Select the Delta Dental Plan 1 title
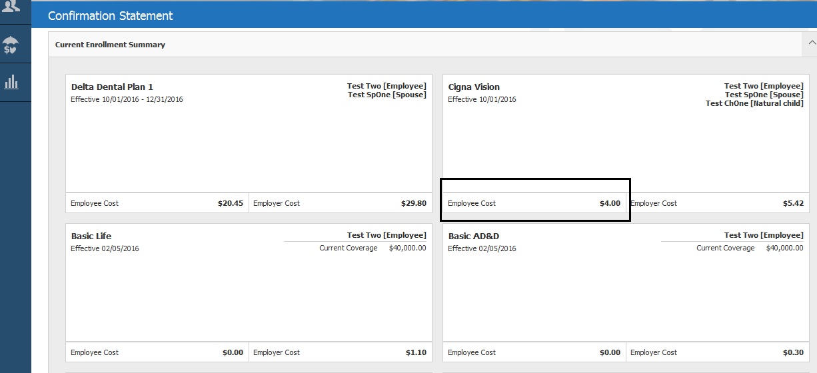This screenshot has width=817, height=373. (112, 87)
